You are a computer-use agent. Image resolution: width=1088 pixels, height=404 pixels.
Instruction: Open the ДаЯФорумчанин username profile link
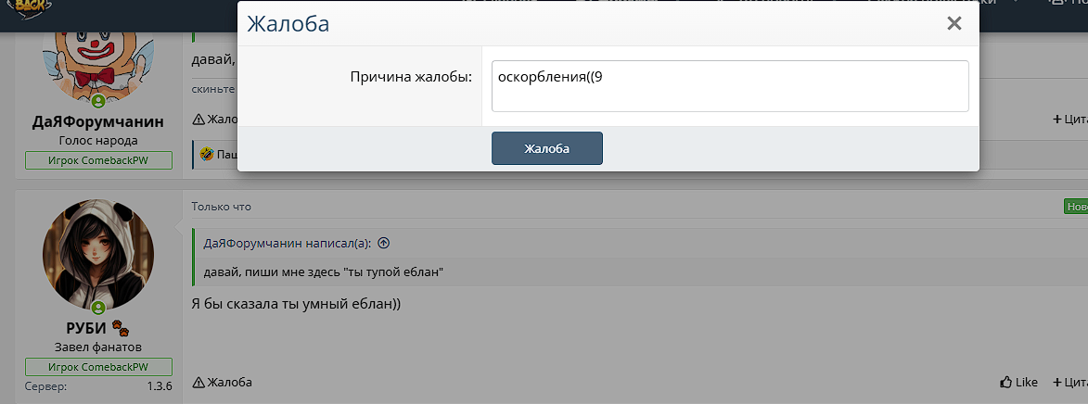[98, 122]
